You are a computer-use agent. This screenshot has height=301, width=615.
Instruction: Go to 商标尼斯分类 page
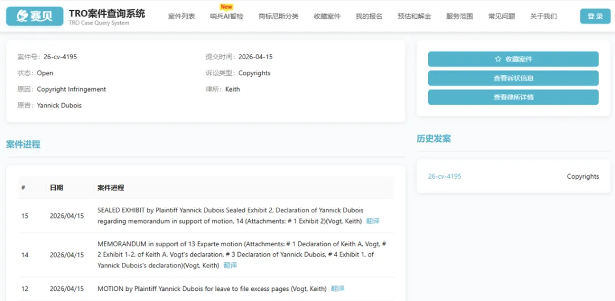pos(278,17)
